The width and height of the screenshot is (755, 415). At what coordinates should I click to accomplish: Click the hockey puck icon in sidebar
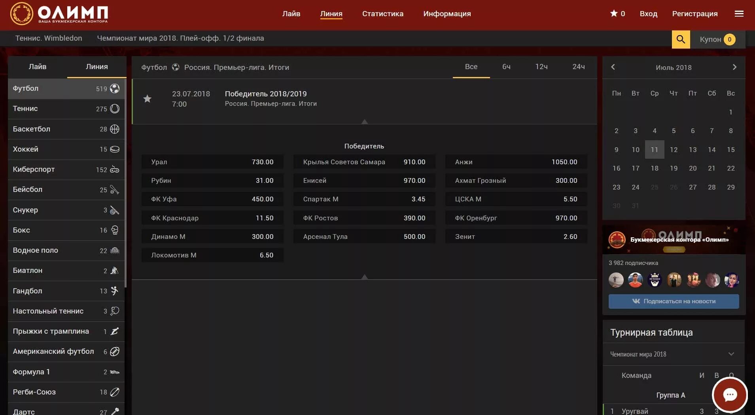(115, 149)
